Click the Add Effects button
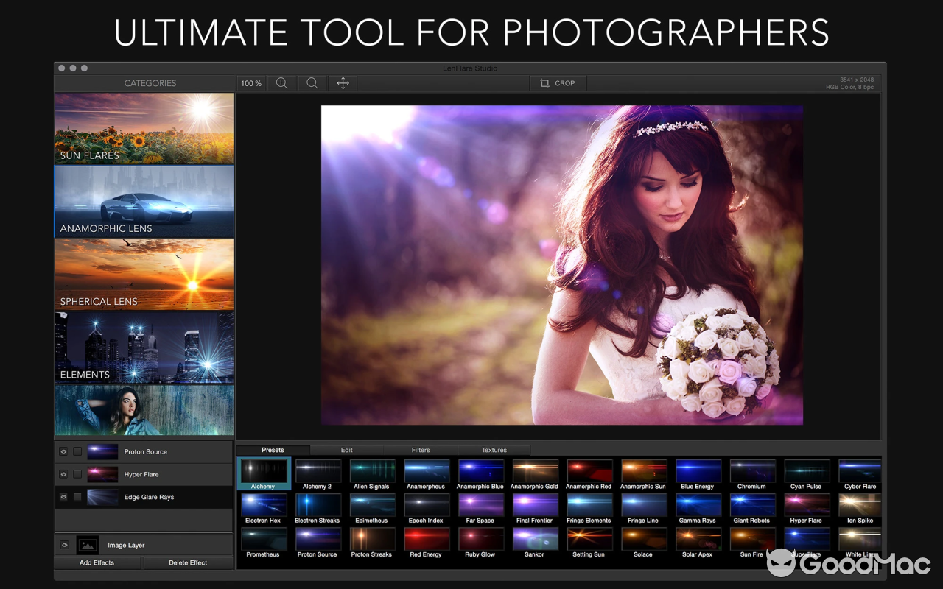 [97, 562]
